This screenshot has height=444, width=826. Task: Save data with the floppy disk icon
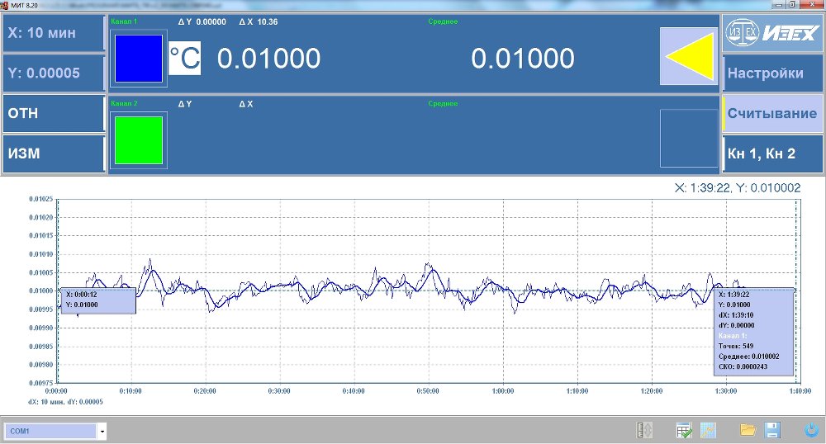point(773,430)
